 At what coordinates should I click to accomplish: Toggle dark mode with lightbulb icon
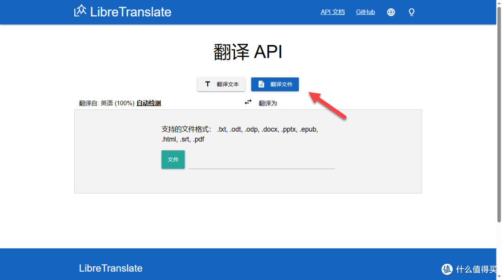[411, 12]
